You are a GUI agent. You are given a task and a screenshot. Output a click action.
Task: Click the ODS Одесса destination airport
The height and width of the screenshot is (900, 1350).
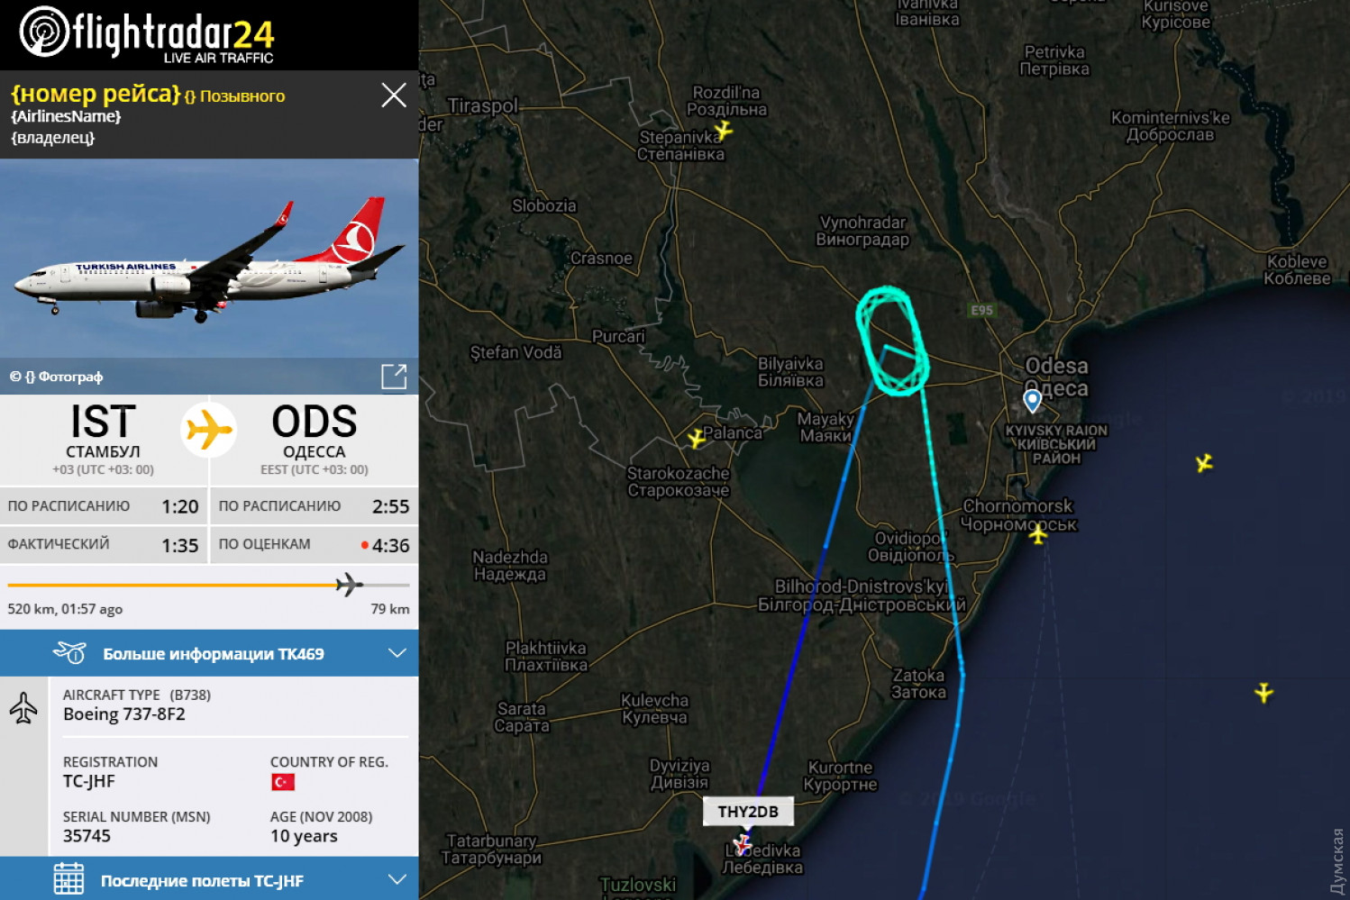point(315,439)
